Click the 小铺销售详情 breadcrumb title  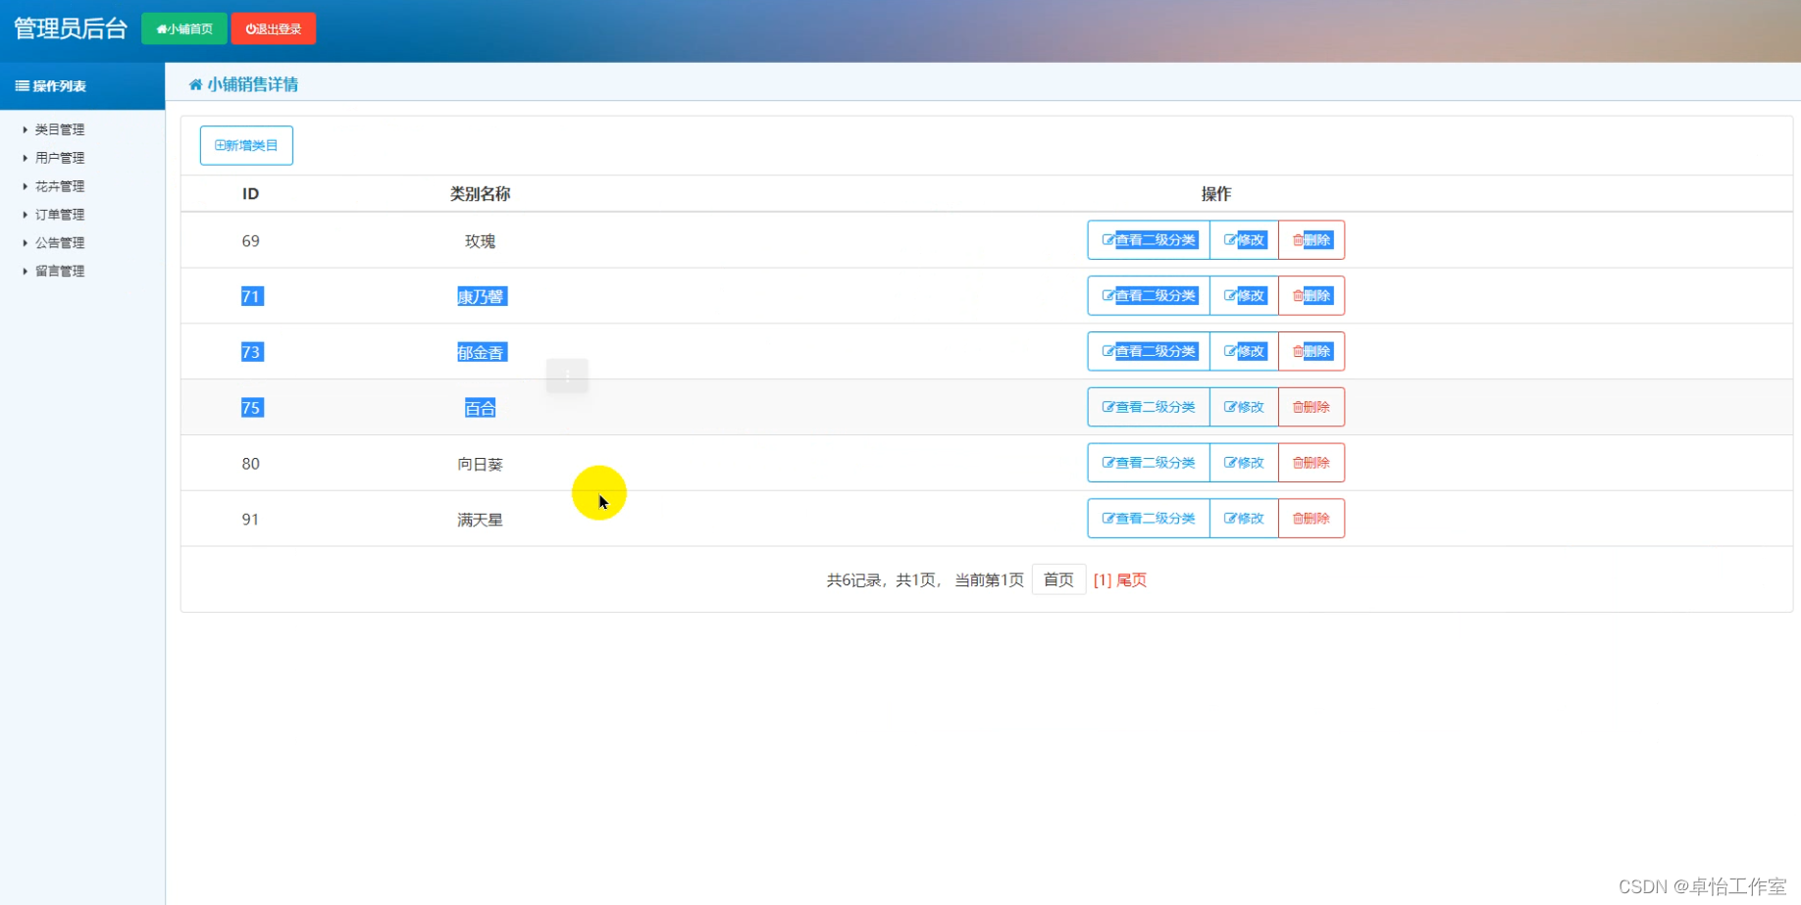tap(253, 84)
